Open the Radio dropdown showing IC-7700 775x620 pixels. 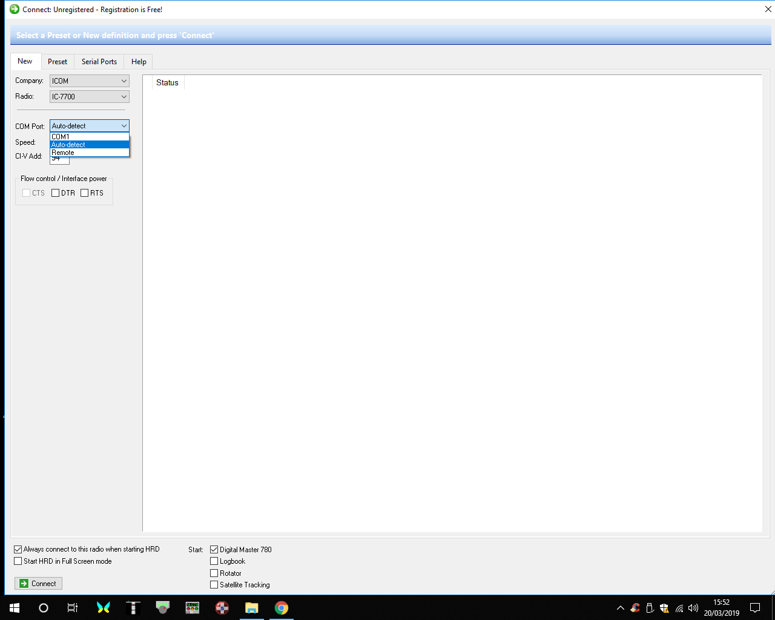tap(90, 96)
